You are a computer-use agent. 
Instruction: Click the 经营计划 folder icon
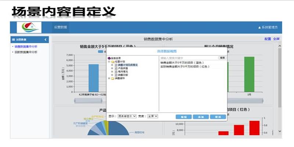[112, 62]
